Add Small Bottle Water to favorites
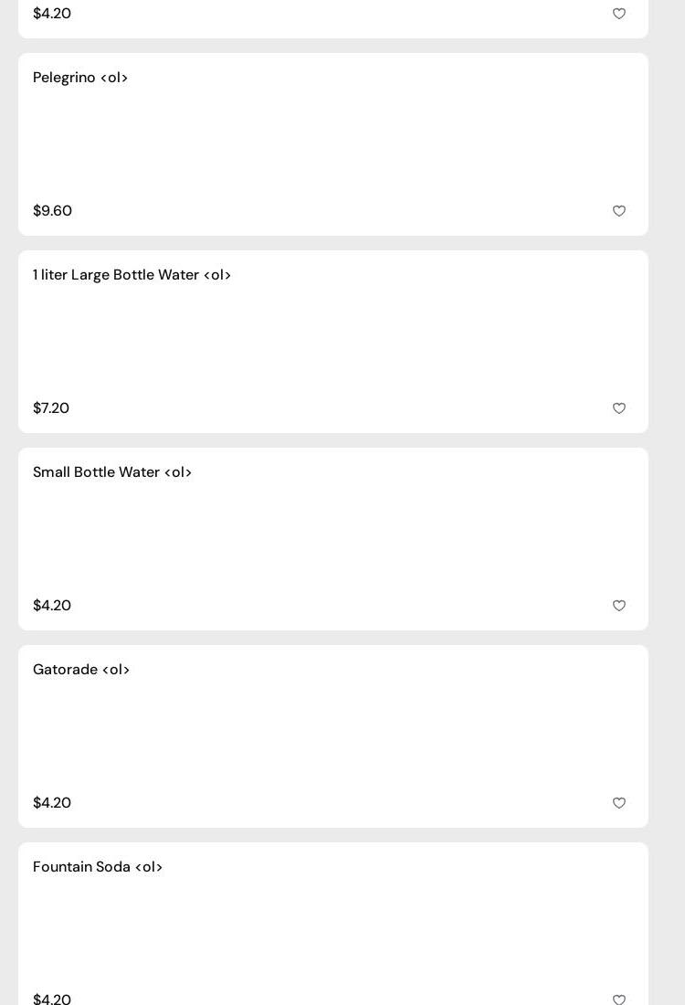 (x=619, y=606)
